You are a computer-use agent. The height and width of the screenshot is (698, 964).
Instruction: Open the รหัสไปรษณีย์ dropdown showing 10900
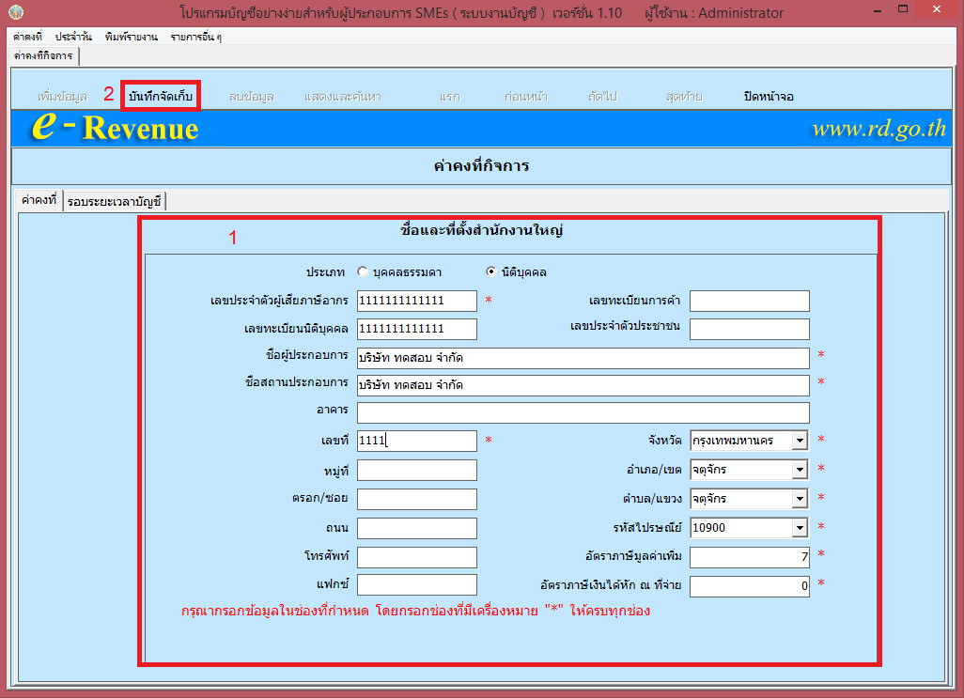point(800,527)
